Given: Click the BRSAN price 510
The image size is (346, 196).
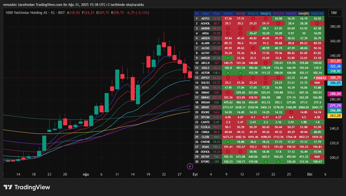Looking at the screenshot, I should coord(217,102).
